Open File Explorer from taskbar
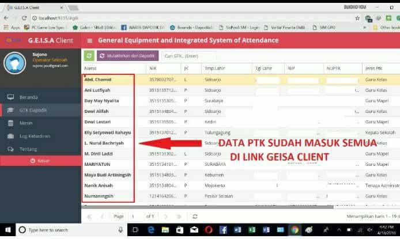This screenshot has height=239, width=400. click(x=165, y=230)
